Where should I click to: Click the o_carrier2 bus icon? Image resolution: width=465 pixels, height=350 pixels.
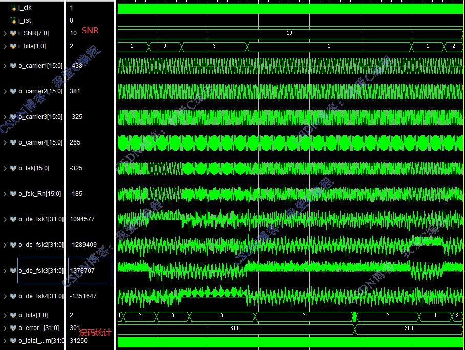13,91
